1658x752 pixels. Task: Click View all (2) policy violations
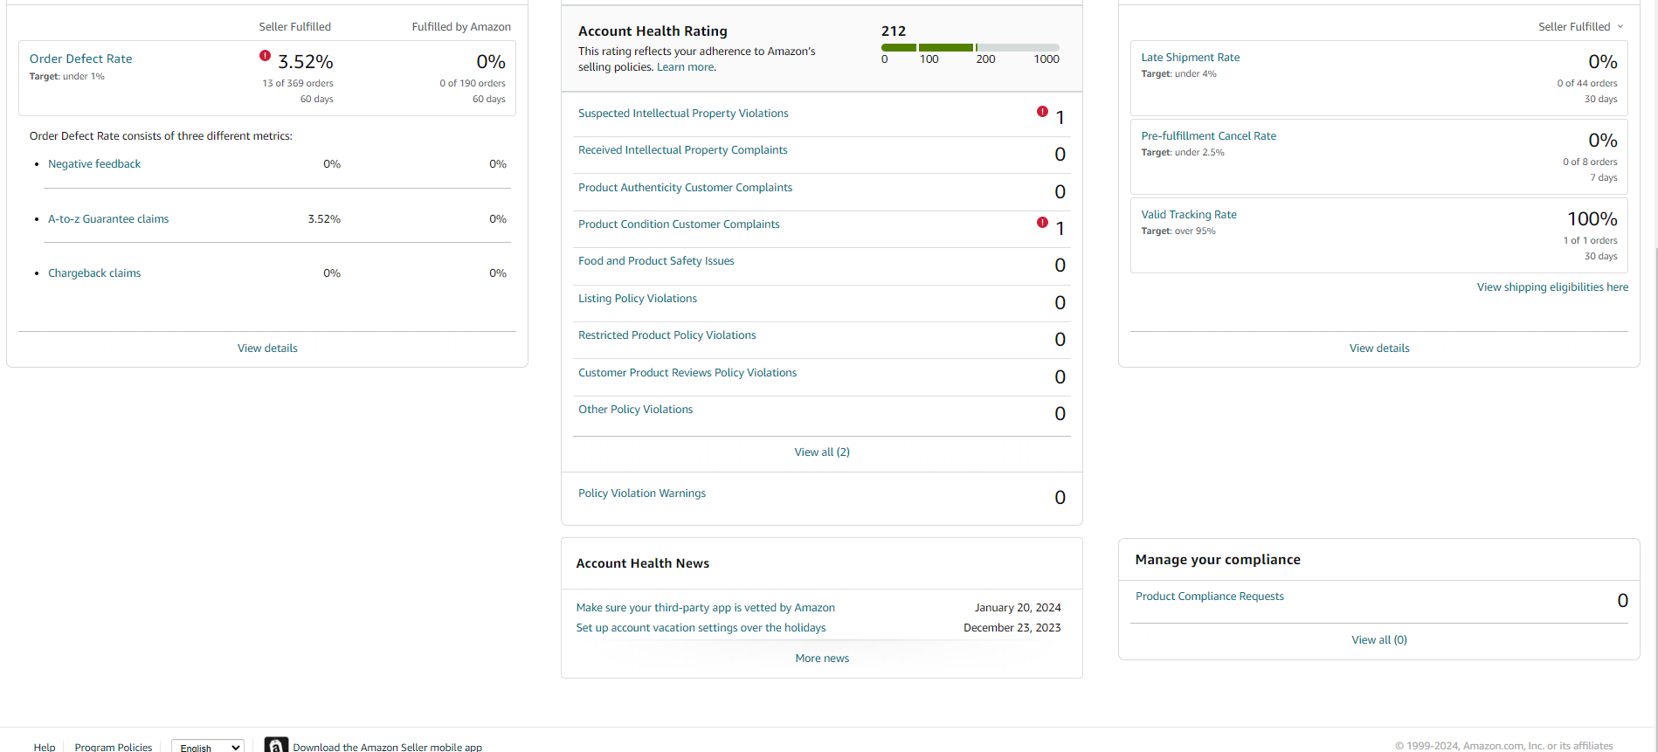tap(822, 452)
